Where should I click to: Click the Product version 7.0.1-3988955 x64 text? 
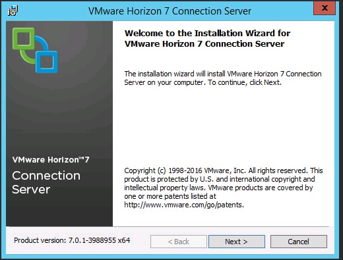point(72,240)
